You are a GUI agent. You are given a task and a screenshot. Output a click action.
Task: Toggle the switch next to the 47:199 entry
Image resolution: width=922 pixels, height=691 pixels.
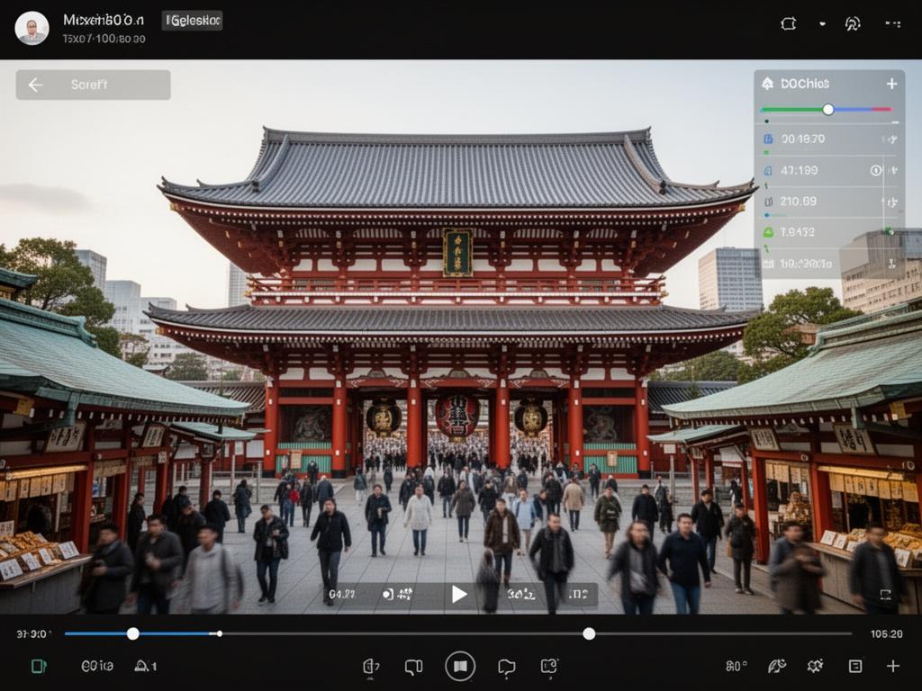click(890, 170)
